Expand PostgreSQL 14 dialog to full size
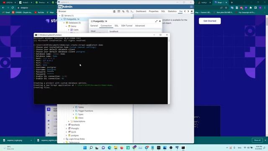This screenshot has width=268, height=151. click(x=156, y=21)
